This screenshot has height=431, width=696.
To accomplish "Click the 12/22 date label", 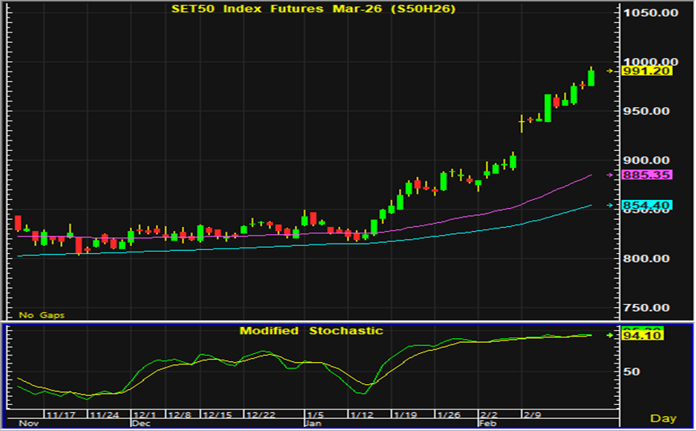I will 261,415.
